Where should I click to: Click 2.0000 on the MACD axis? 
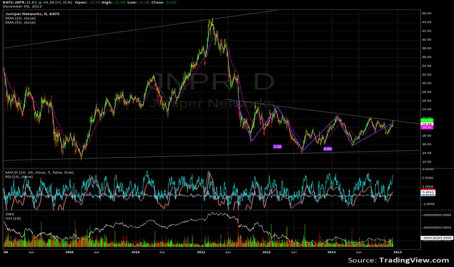pyautogui.click(x=428, y=178)
